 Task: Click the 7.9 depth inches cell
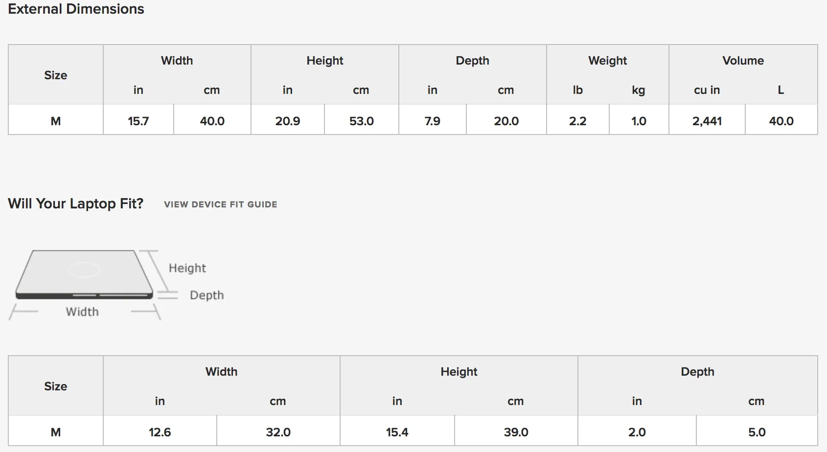433,121
